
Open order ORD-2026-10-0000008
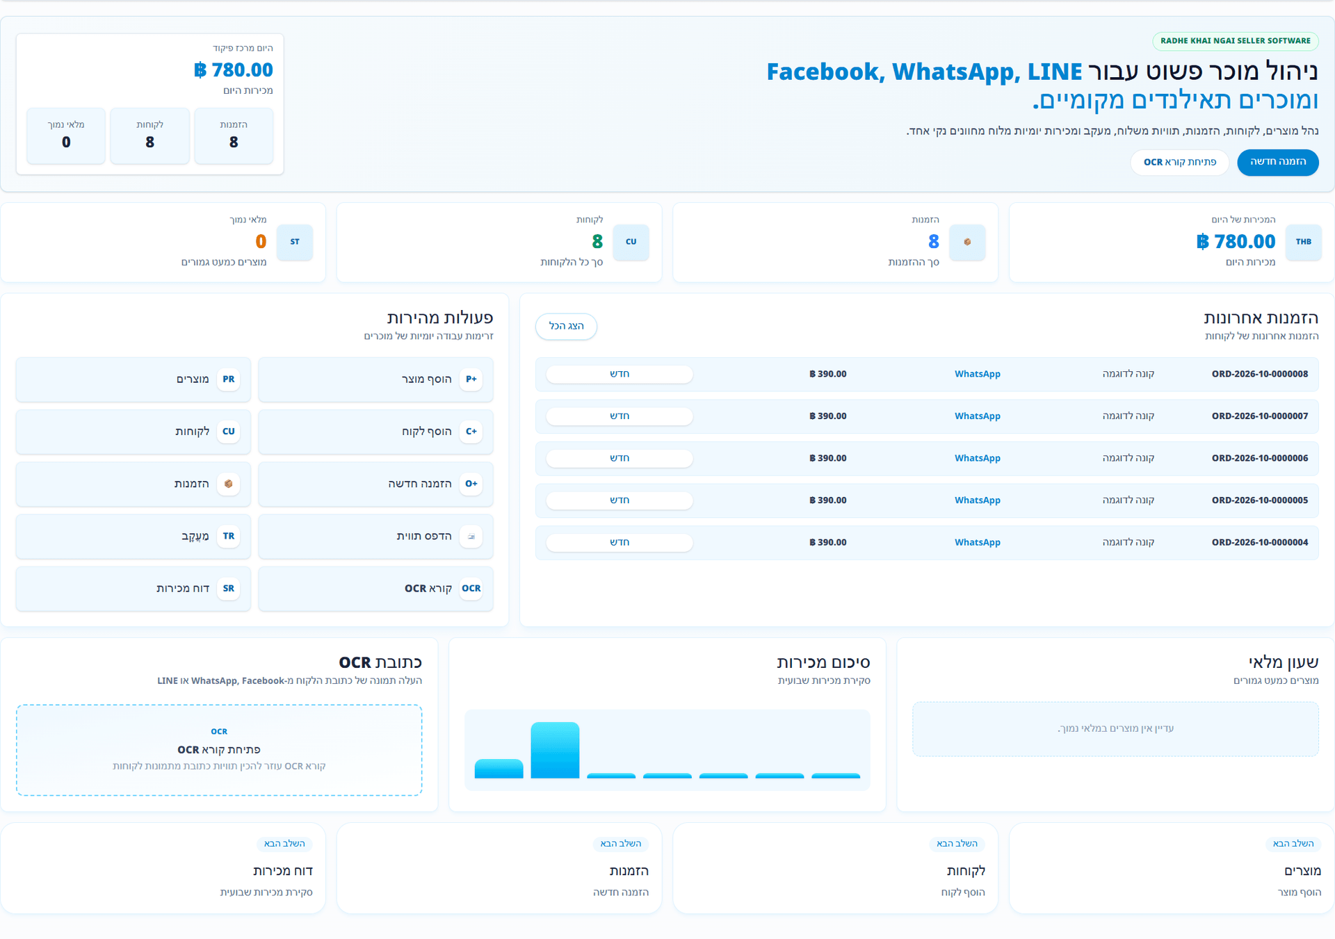pyautogui.click(x=926, y=374)
